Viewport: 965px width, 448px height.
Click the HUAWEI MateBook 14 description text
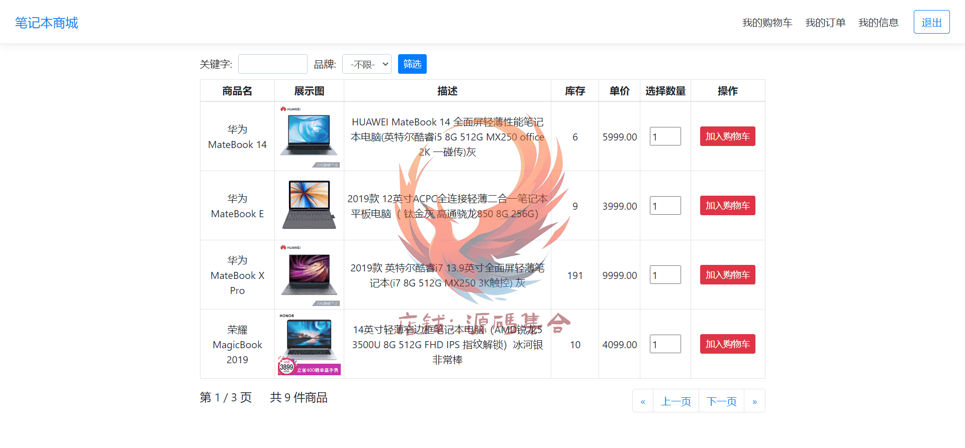447,137
